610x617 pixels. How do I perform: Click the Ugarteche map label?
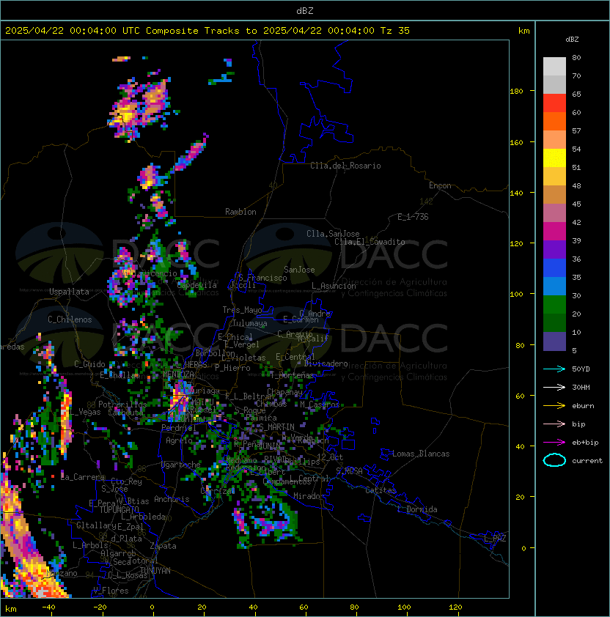point(181,465)
